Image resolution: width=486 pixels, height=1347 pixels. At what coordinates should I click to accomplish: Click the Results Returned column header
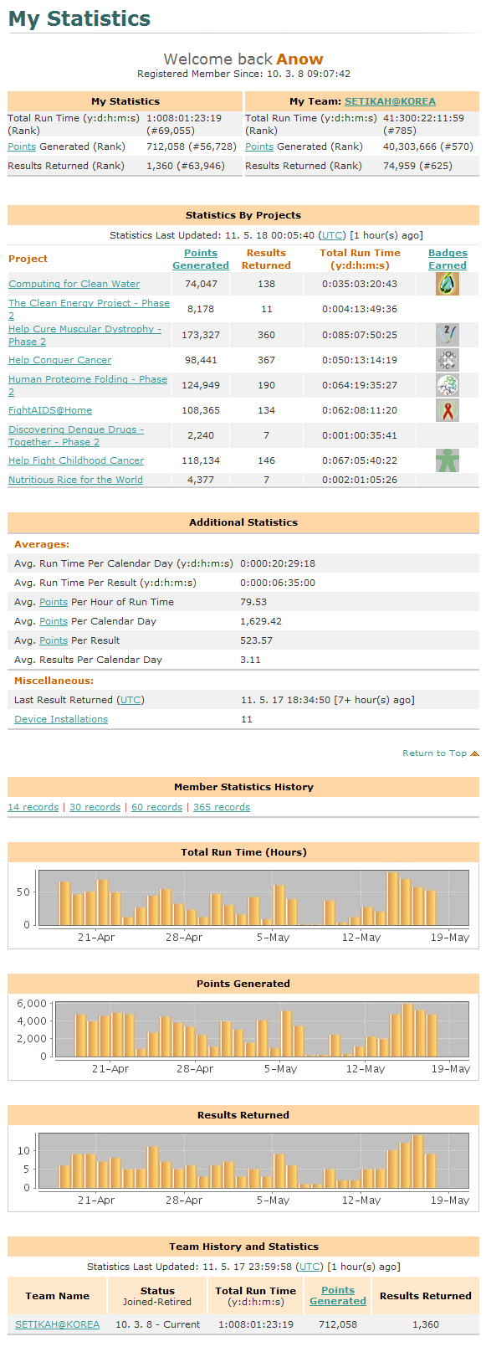click(266, 259)
